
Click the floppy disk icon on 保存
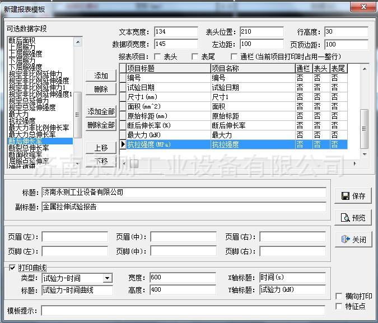[x=346, y=196]
